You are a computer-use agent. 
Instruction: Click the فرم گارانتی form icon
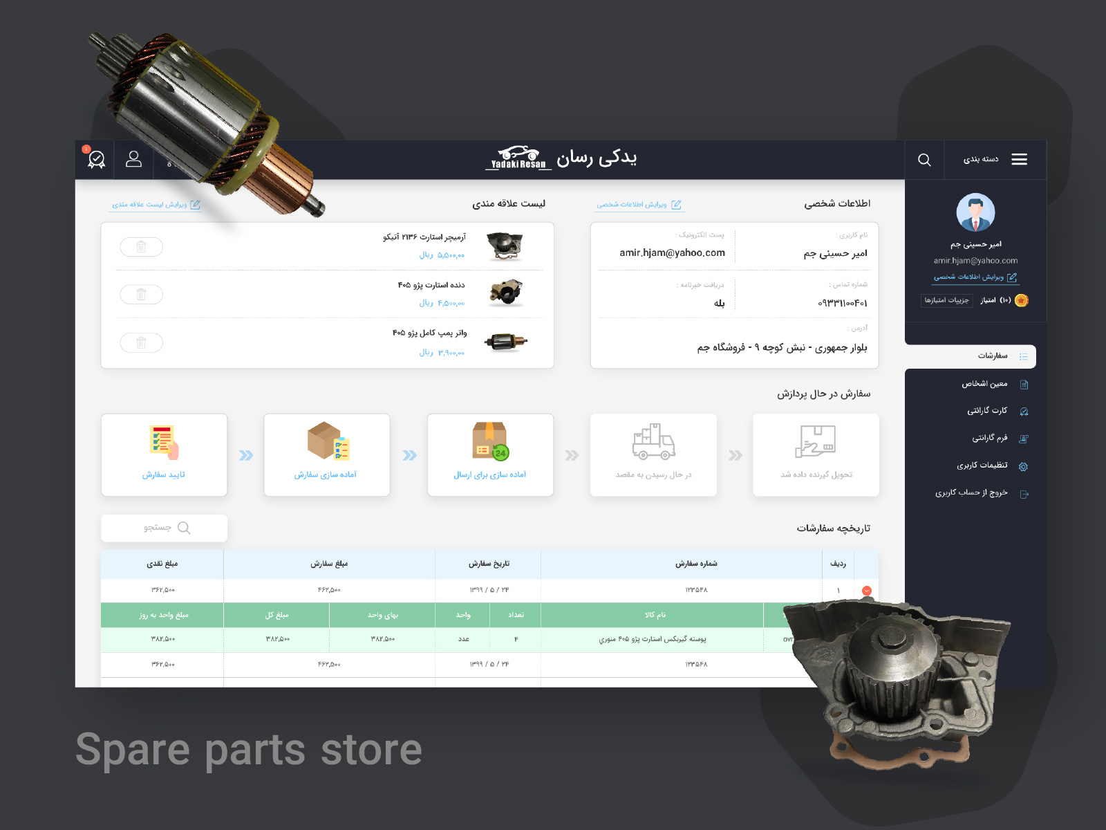[1024, 439]
